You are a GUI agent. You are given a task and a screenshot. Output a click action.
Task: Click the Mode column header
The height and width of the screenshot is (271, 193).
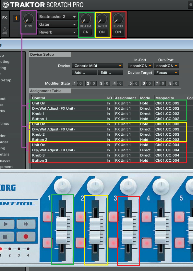pyautogui.click(x=147, y=98)
